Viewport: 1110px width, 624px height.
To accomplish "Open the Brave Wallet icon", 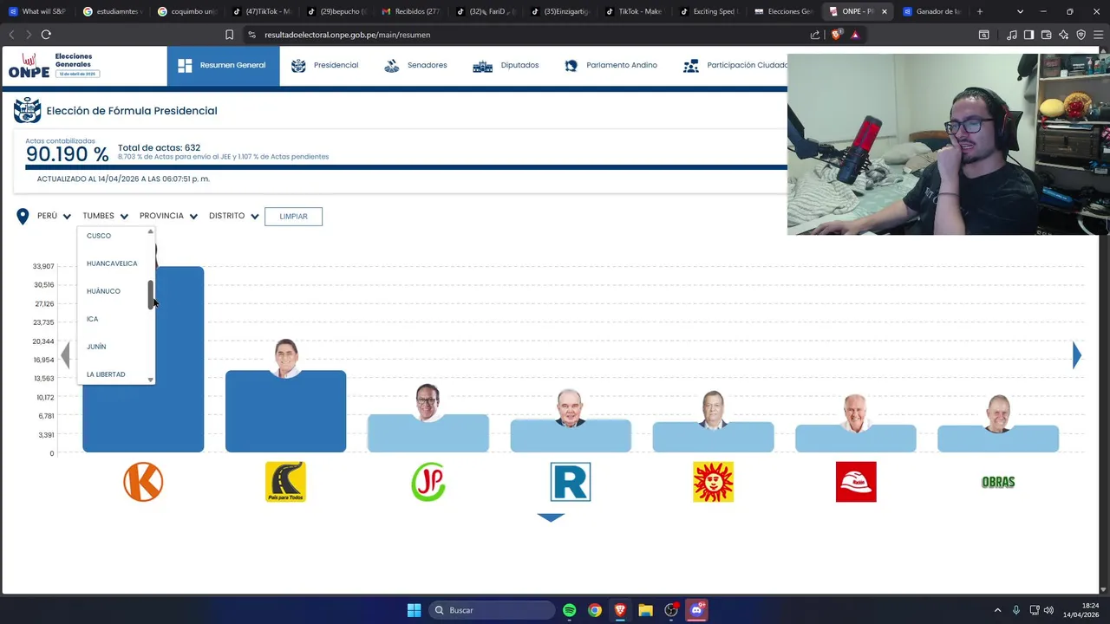I will pyautogui.click(x=1046, y=35).
